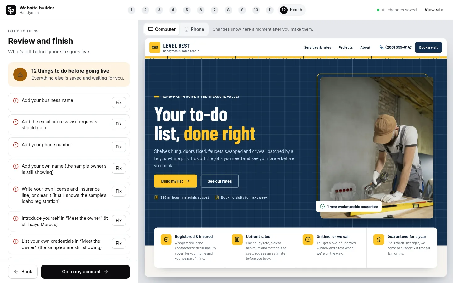
Task: Fix the email address for visit requests
Action: (x=119, y=124)
